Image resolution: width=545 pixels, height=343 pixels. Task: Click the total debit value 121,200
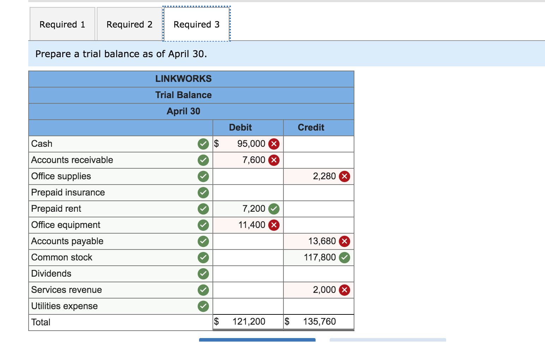pyautogui.click(x=249, y=322)
